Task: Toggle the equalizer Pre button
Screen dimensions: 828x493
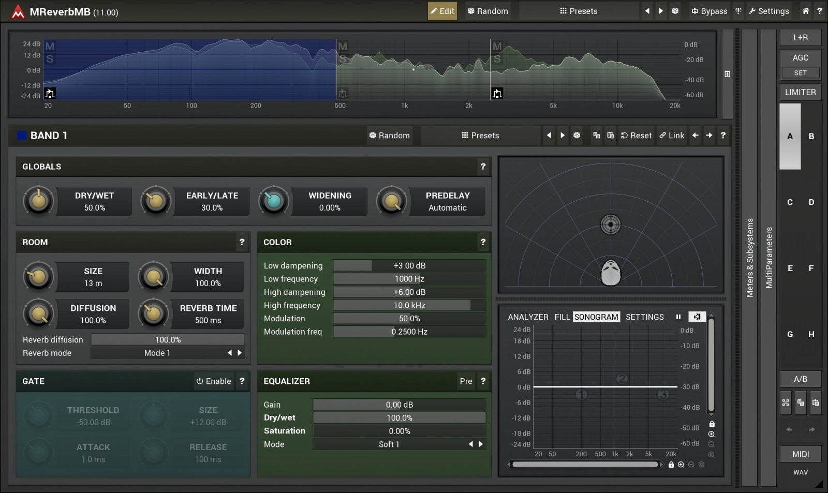Action: pyautogui.click(x=466, y=381)
